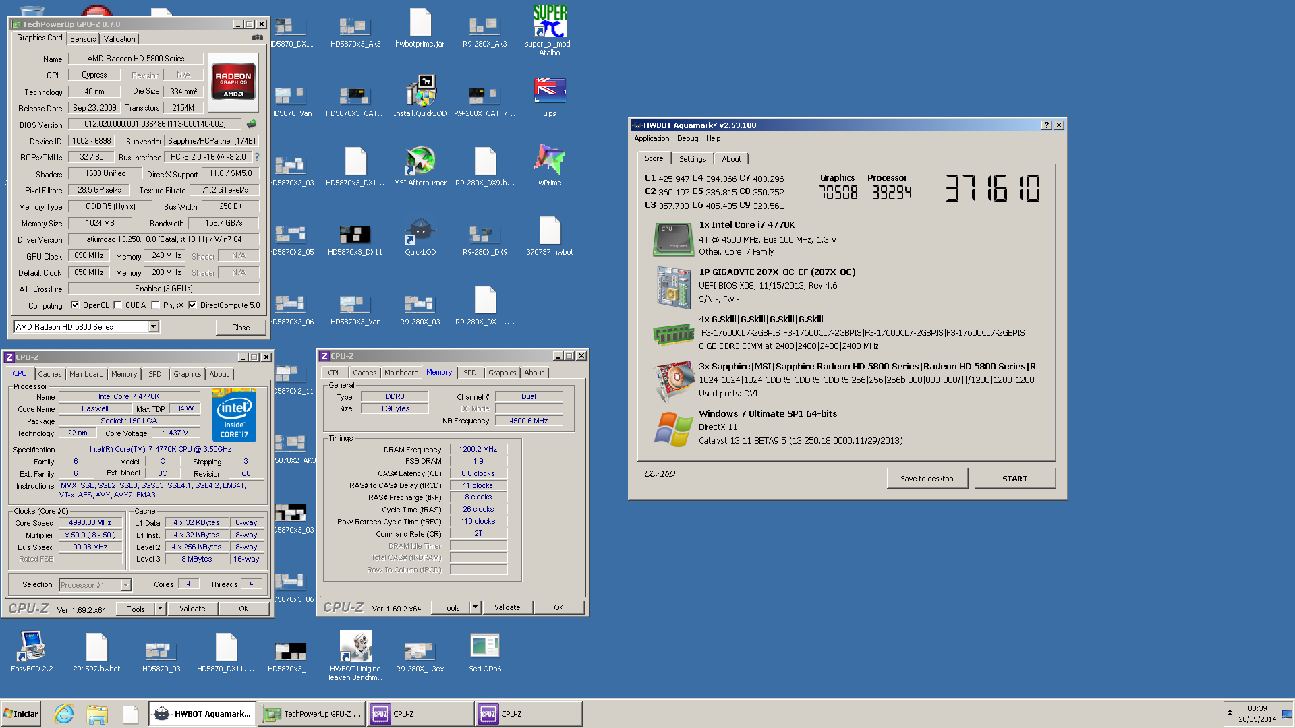
Task: Open wPrime desktop shortcut
Action: coord(550,166)
